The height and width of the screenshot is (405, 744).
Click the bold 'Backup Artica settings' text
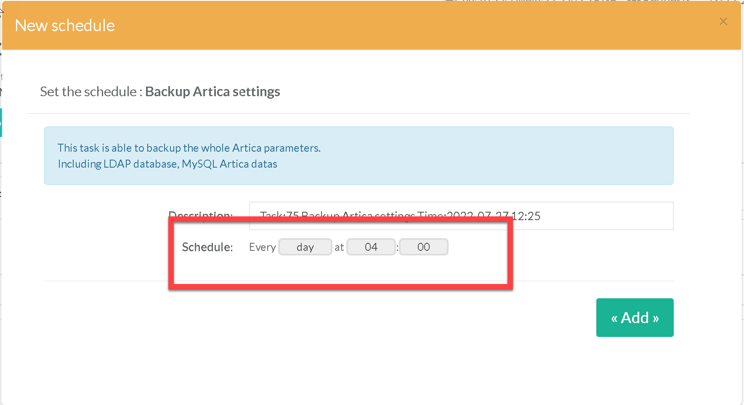pyautogui.click(x=213, y=92)
